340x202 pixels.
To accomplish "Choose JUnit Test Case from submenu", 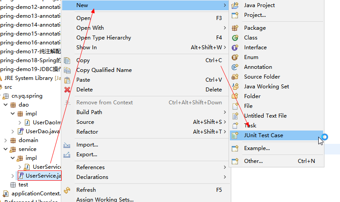I will coord(277,135).
